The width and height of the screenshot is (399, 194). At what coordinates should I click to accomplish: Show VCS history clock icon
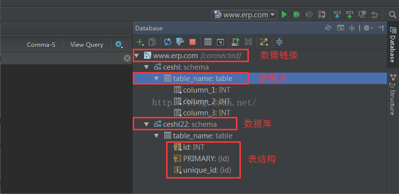click(362, 14)
